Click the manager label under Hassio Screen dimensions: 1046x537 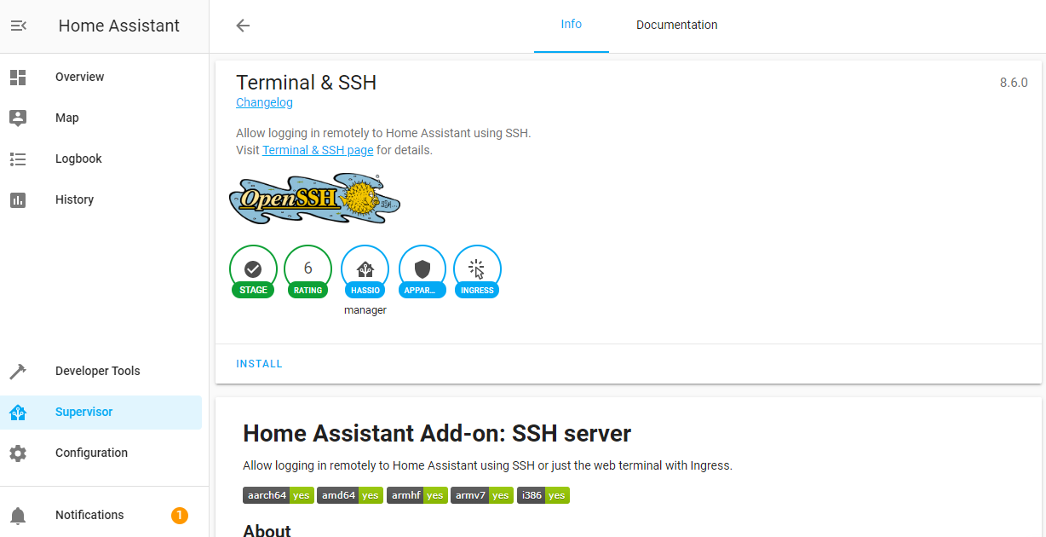365,310
